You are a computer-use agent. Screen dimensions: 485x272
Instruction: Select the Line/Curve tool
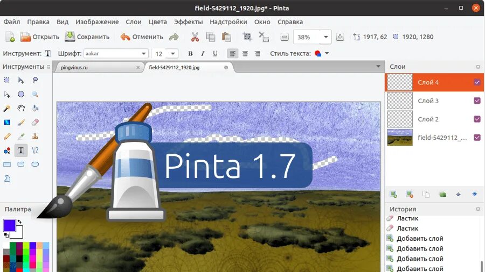35,151
